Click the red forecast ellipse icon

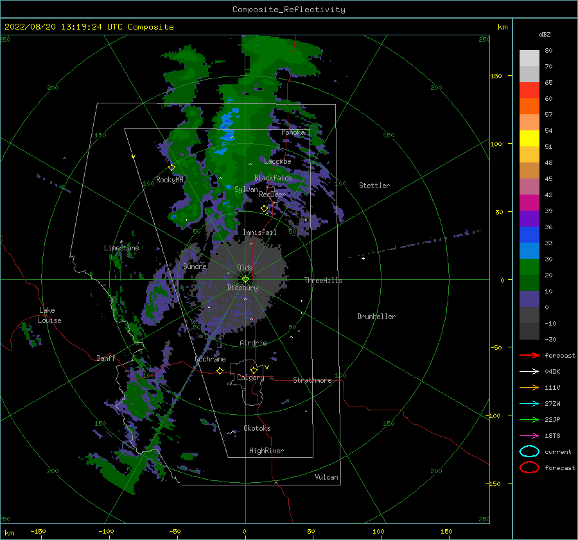[x=529, y=467]
